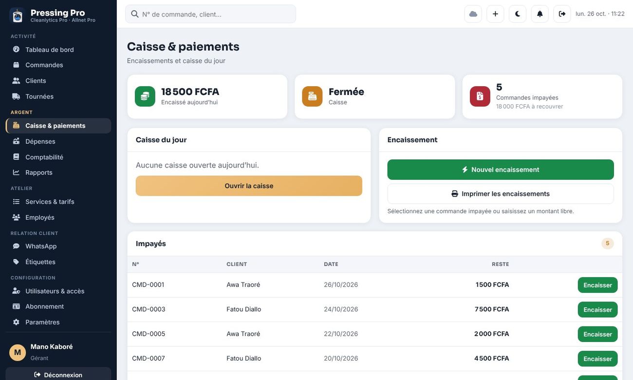Start a Nouvel encaissement

coord(501,170)
